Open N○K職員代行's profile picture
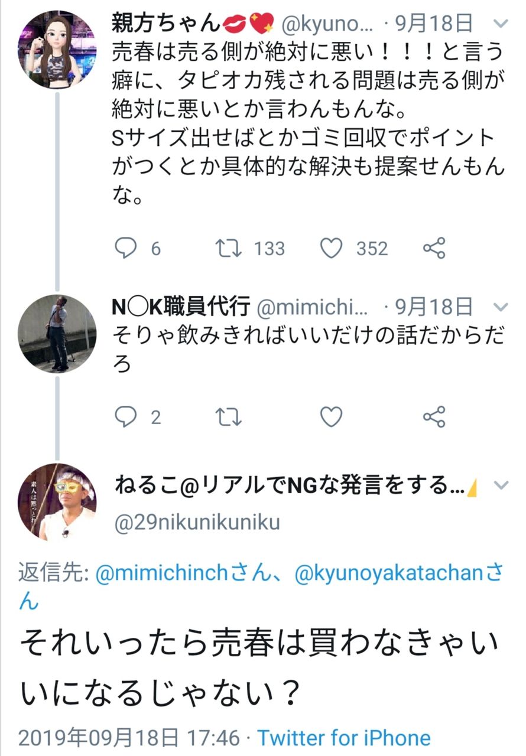The height and width of the screenshot is (756, 526). (57, 334)
